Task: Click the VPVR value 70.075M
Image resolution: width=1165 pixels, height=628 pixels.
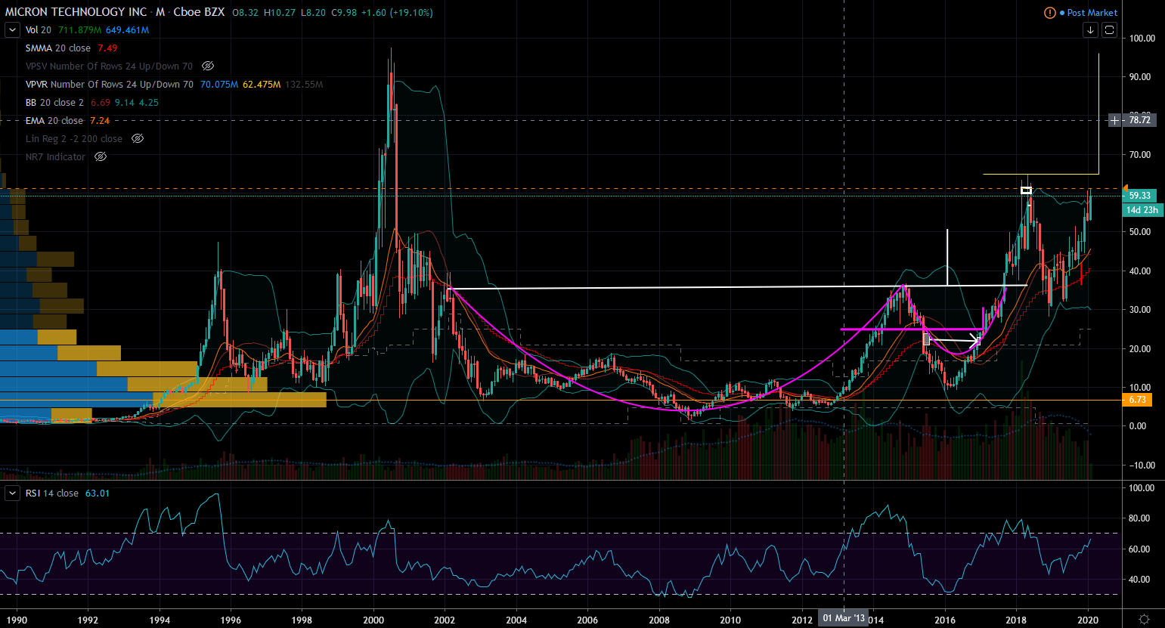Action: click(219, 85)
